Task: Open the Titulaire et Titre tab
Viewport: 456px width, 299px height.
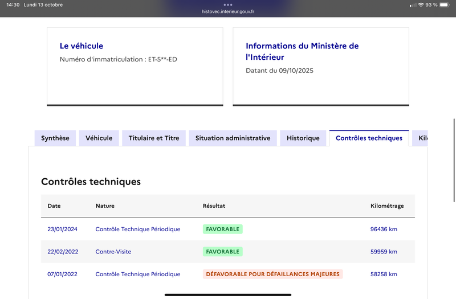Action: [x=154, y=138]
